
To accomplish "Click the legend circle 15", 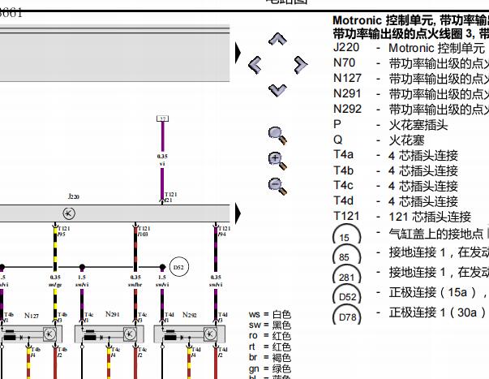I will [347, 235].
